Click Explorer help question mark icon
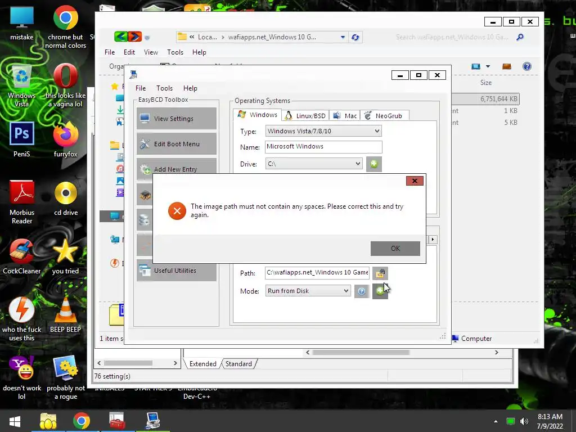This screenshot has width=576, height=432. point(526,66)
